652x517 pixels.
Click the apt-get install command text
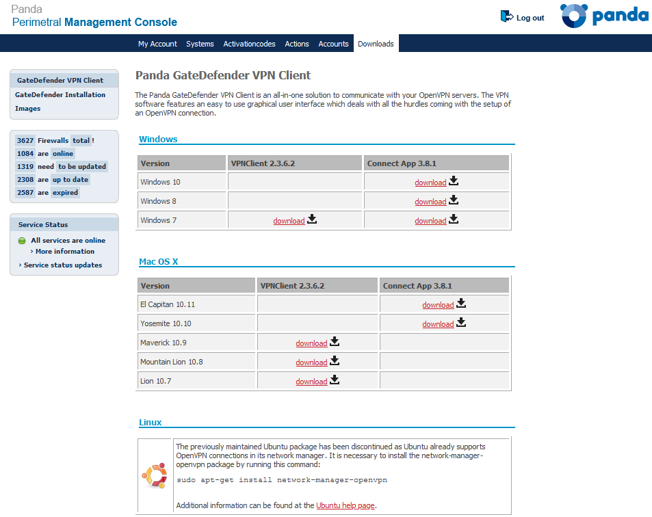[282, 480]
